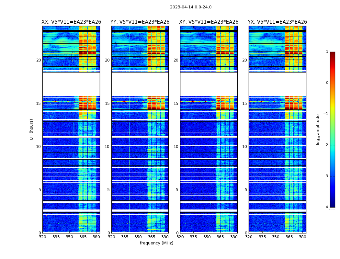Click the 20 hour tick on XX panel
340x259 pixels.
click(39, 60)
